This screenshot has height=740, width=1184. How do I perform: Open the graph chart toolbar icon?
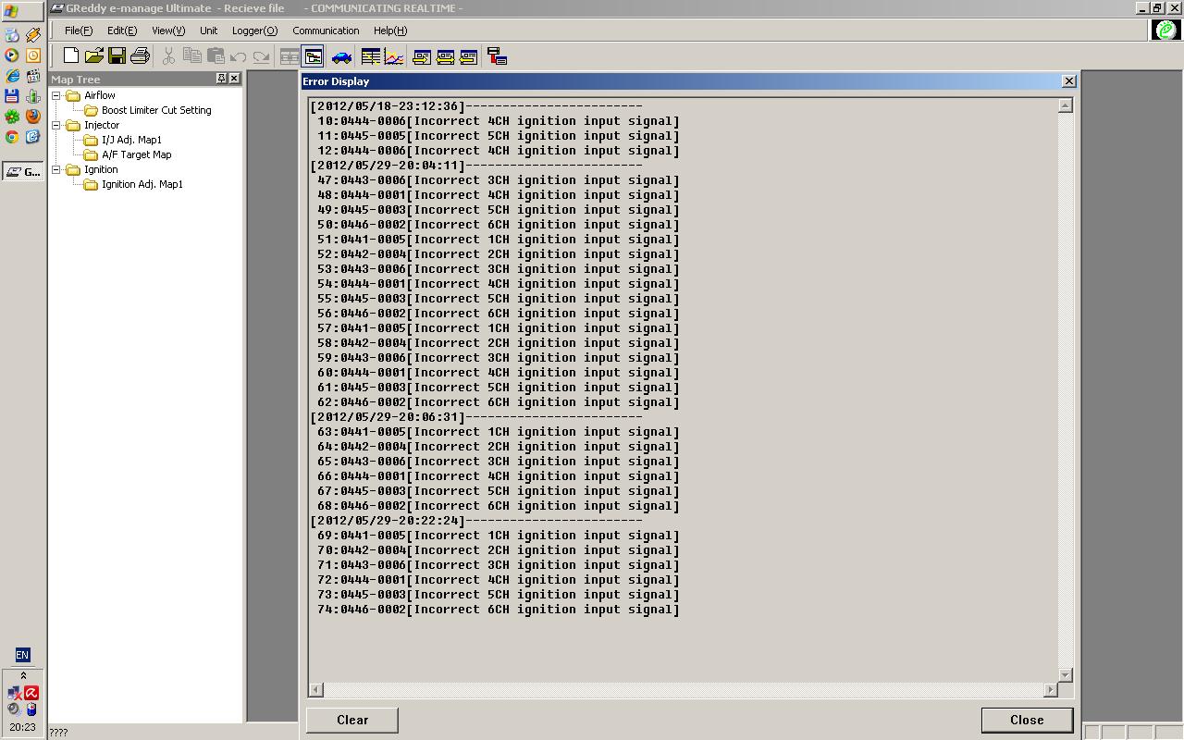pyautogui.click(x=393, y=57)
